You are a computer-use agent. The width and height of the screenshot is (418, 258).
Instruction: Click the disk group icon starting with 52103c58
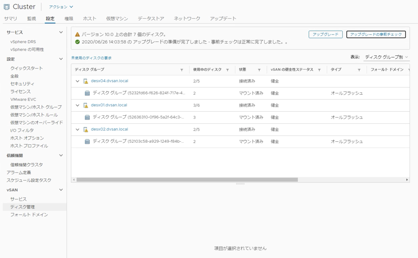click(87, 141)
